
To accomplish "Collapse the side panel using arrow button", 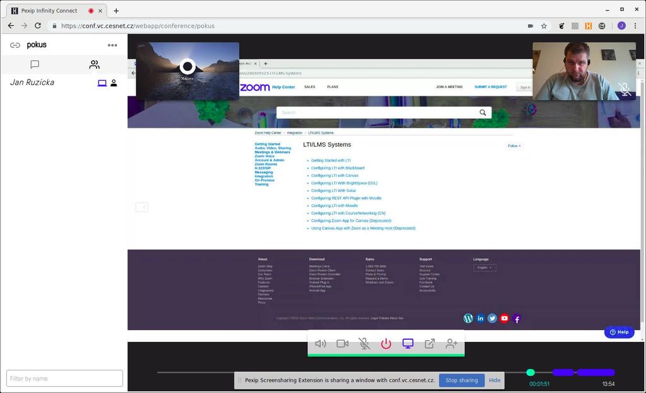I will [x=142, y=207].
